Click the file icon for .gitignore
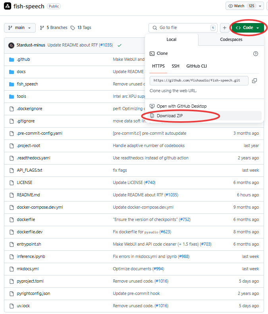268x314 pixels. (x=12, y=121)
